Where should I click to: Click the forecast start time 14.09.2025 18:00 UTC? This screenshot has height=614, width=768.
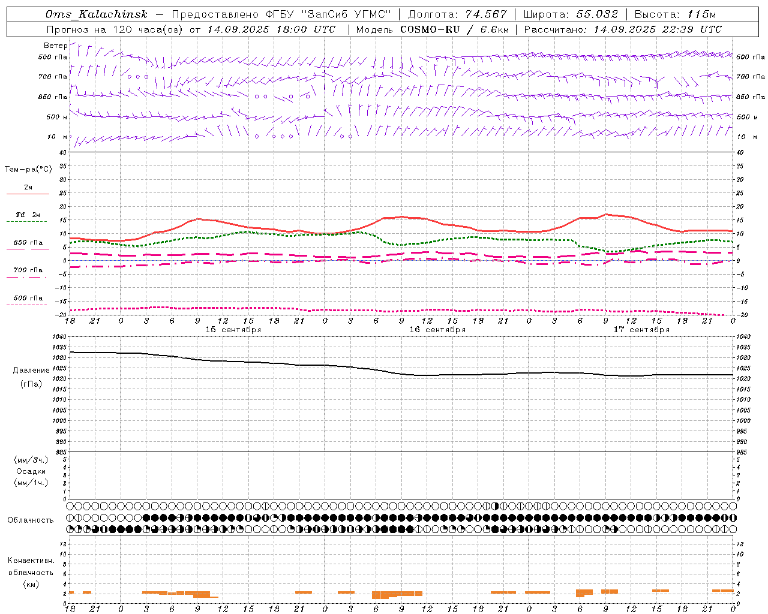pos(271,29)
